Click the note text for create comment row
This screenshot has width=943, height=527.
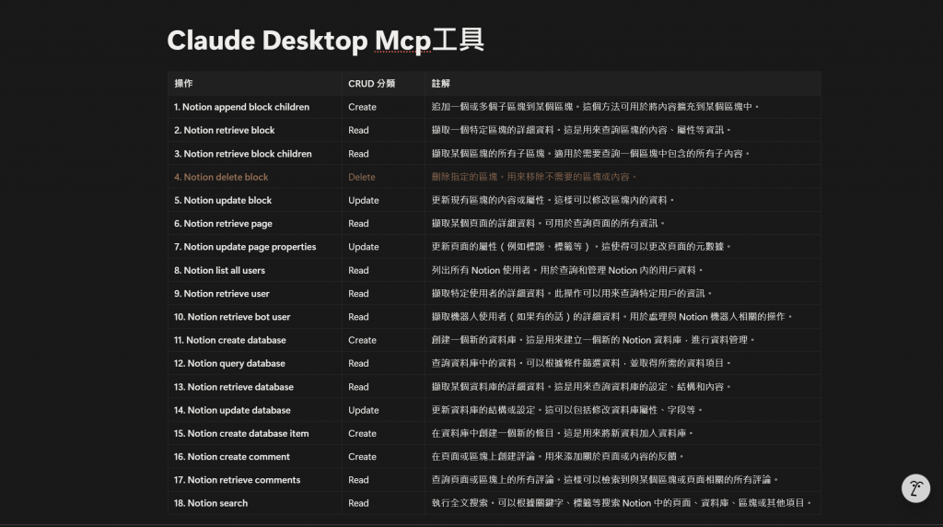[x=557, y=457]
